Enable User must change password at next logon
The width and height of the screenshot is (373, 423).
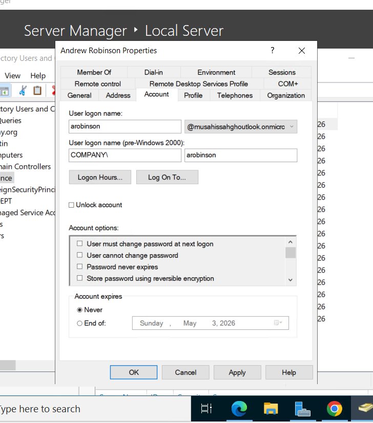click(80, 244)
